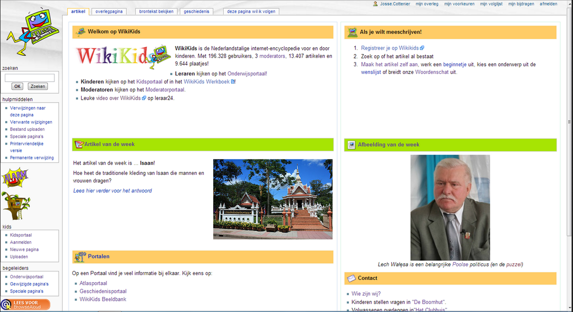This screenshot has width=573, height=312.
Task: Click the 'Afbeelding van de week' header icon
Action: click(351, 145)
